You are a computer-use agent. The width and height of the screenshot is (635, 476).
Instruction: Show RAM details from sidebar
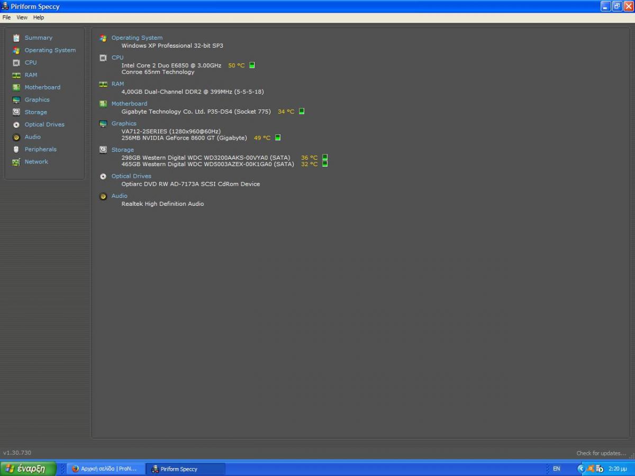pos(31,75)
